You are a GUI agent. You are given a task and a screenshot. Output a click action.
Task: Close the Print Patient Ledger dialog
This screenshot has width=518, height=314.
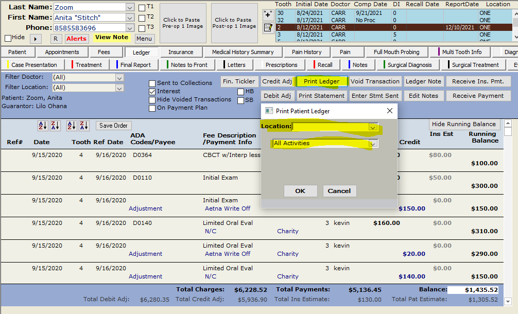[390, 111]
